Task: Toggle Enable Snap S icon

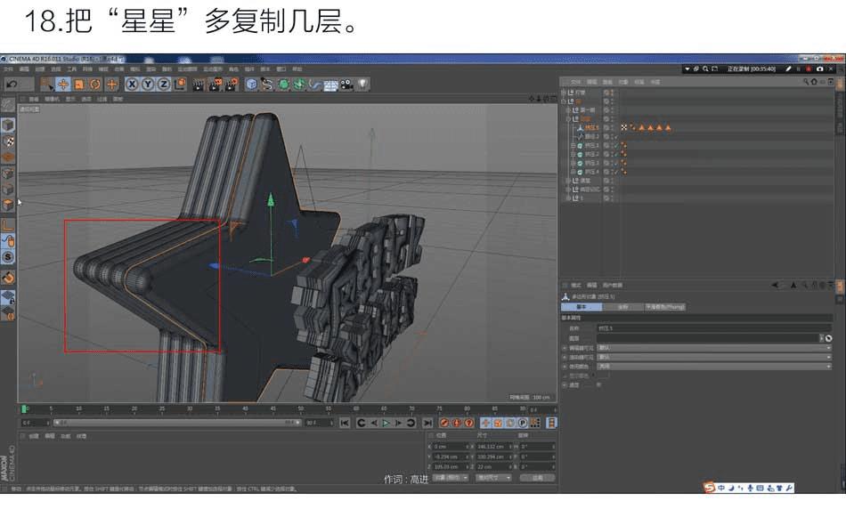Action: pyautogui.click(x=7, y=257)
